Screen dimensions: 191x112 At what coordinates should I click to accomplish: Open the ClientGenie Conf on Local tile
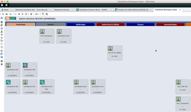64,36
